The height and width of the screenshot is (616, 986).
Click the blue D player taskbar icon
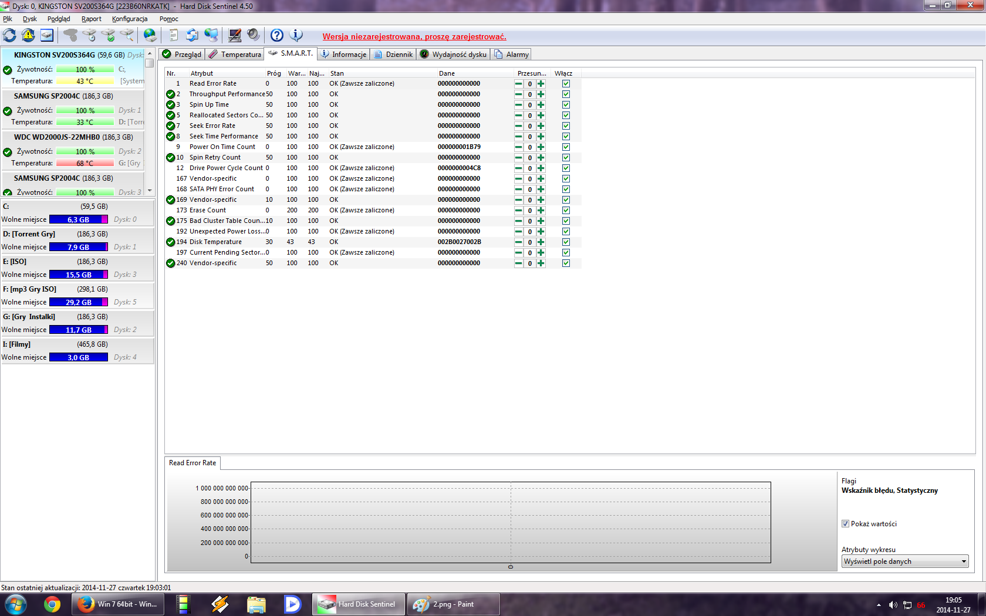tap(292, 604)
